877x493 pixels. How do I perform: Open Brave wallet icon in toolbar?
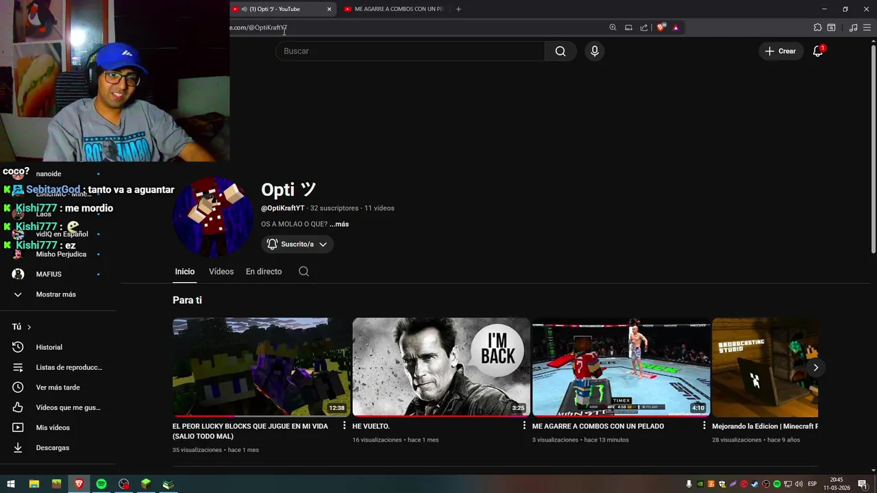coord(831,27)
